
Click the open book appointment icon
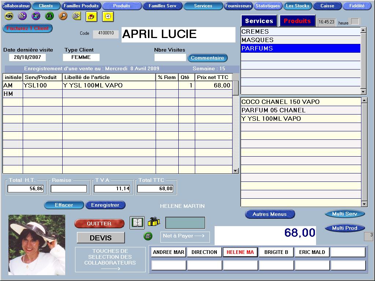pos(137,222)
